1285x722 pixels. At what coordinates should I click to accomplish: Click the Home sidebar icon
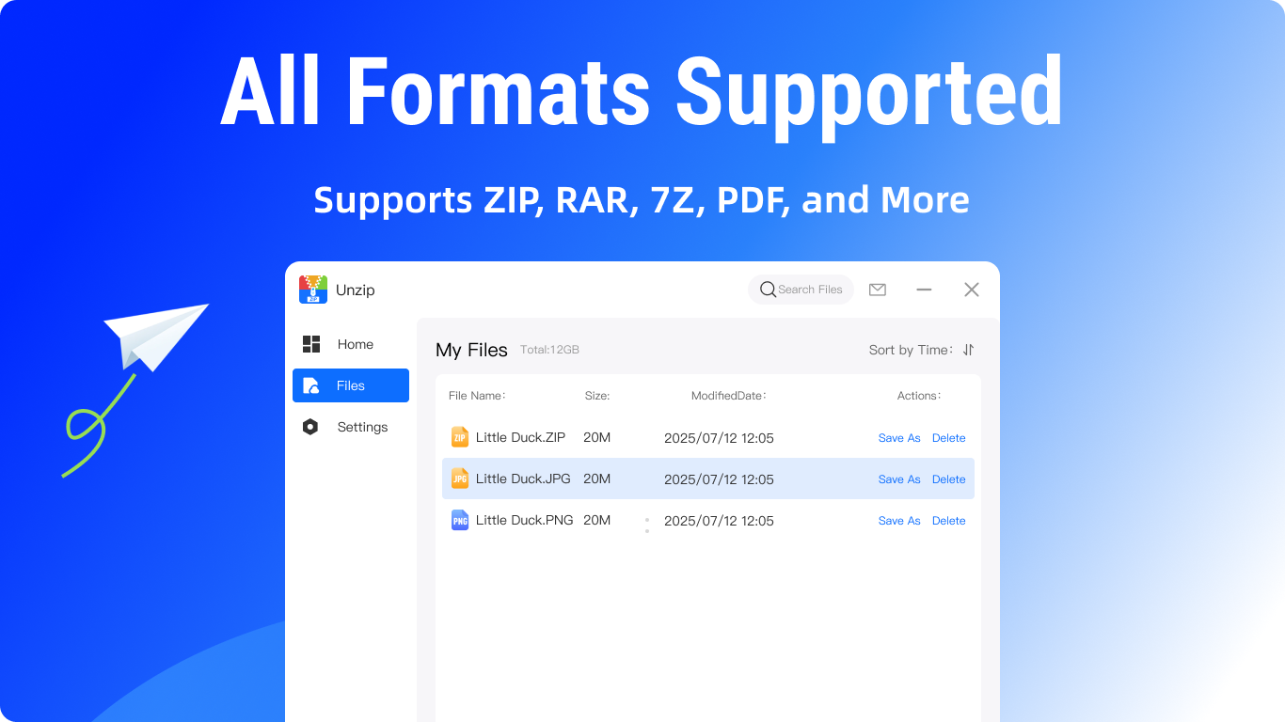tap(311, 344)
